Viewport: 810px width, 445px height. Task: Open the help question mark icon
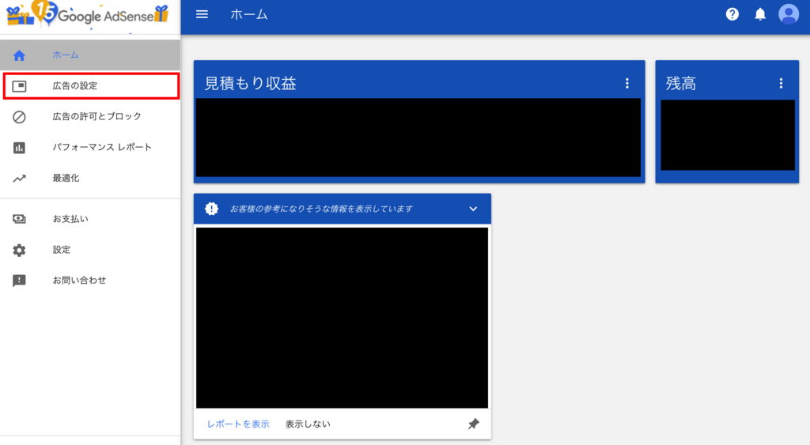point(732,14)
